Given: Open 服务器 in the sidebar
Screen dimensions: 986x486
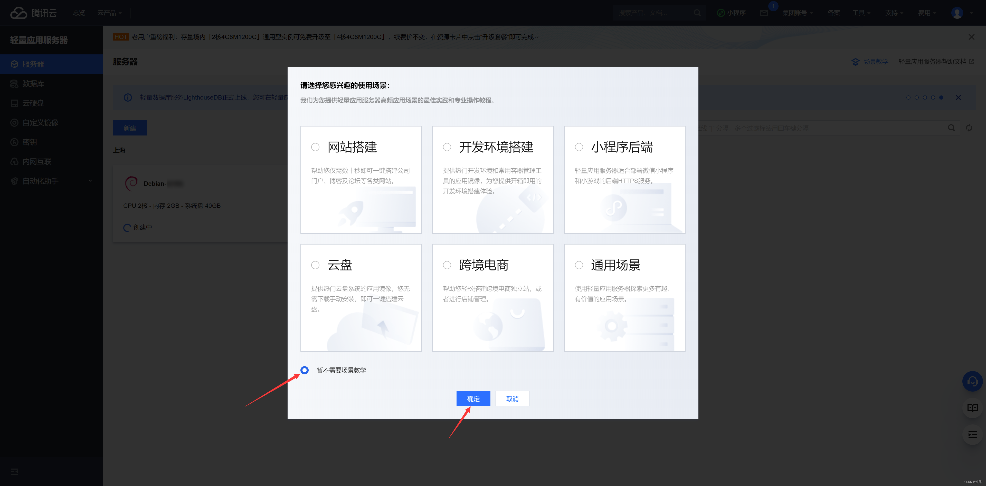Looking at the screenshot, I should [x=51, y=64].
